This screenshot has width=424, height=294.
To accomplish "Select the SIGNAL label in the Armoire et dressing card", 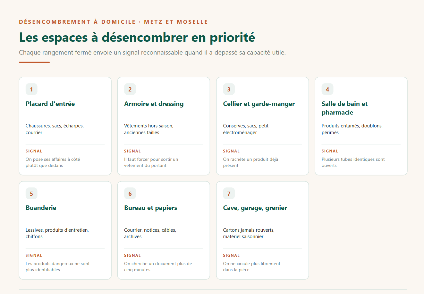I will point(132,151).
